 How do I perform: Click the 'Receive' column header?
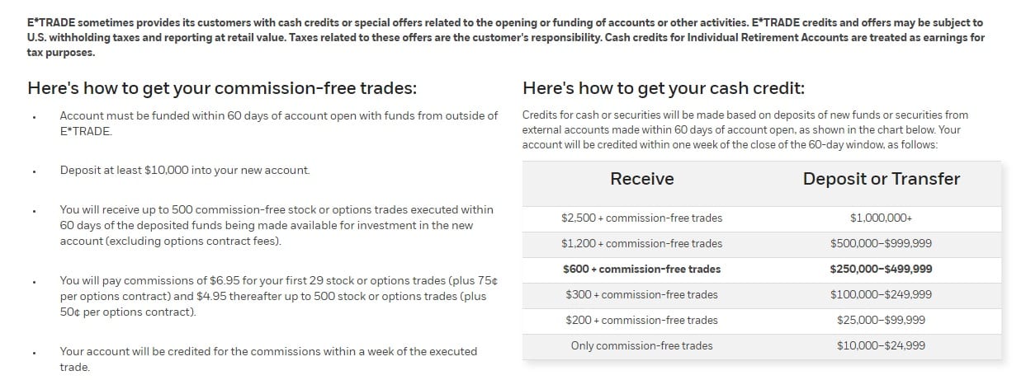[x=641, y=179]
